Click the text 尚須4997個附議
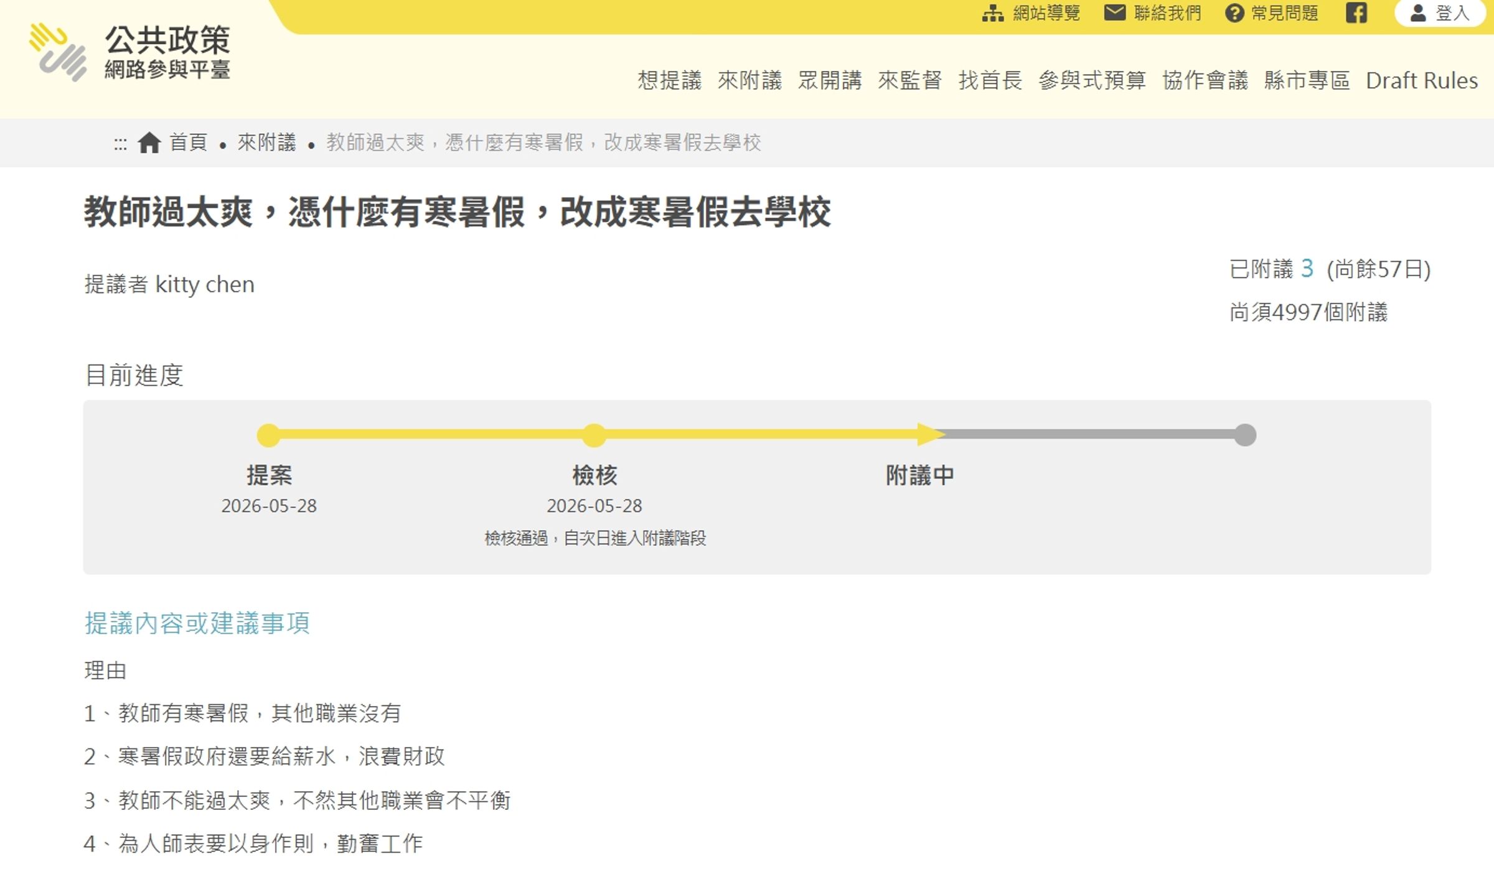Screen dimensions: 1494x869 tap(1308, 312)
